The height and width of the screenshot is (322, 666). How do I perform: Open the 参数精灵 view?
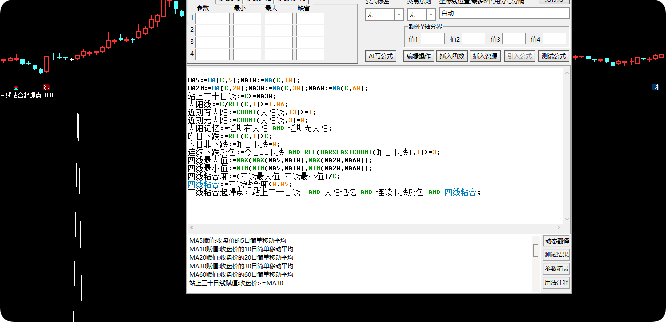[556, 269]
